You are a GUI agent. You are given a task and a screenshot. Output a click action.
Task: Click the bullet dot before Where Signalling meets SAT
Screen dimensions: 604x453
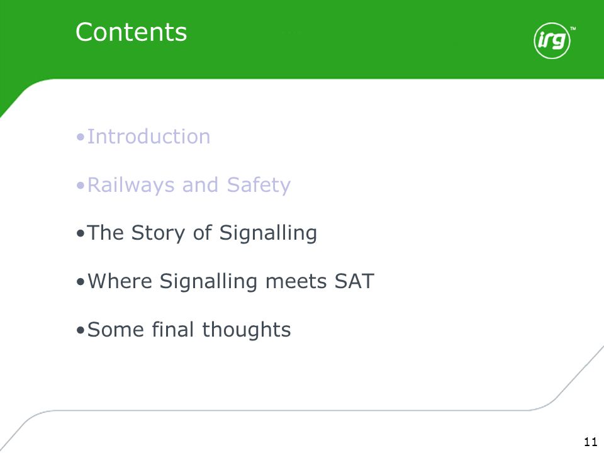[80, 282]
